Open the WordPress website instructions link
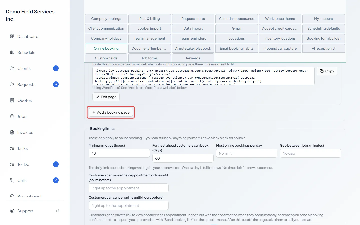Screen dimensions: 360x225 coord(154,88)
